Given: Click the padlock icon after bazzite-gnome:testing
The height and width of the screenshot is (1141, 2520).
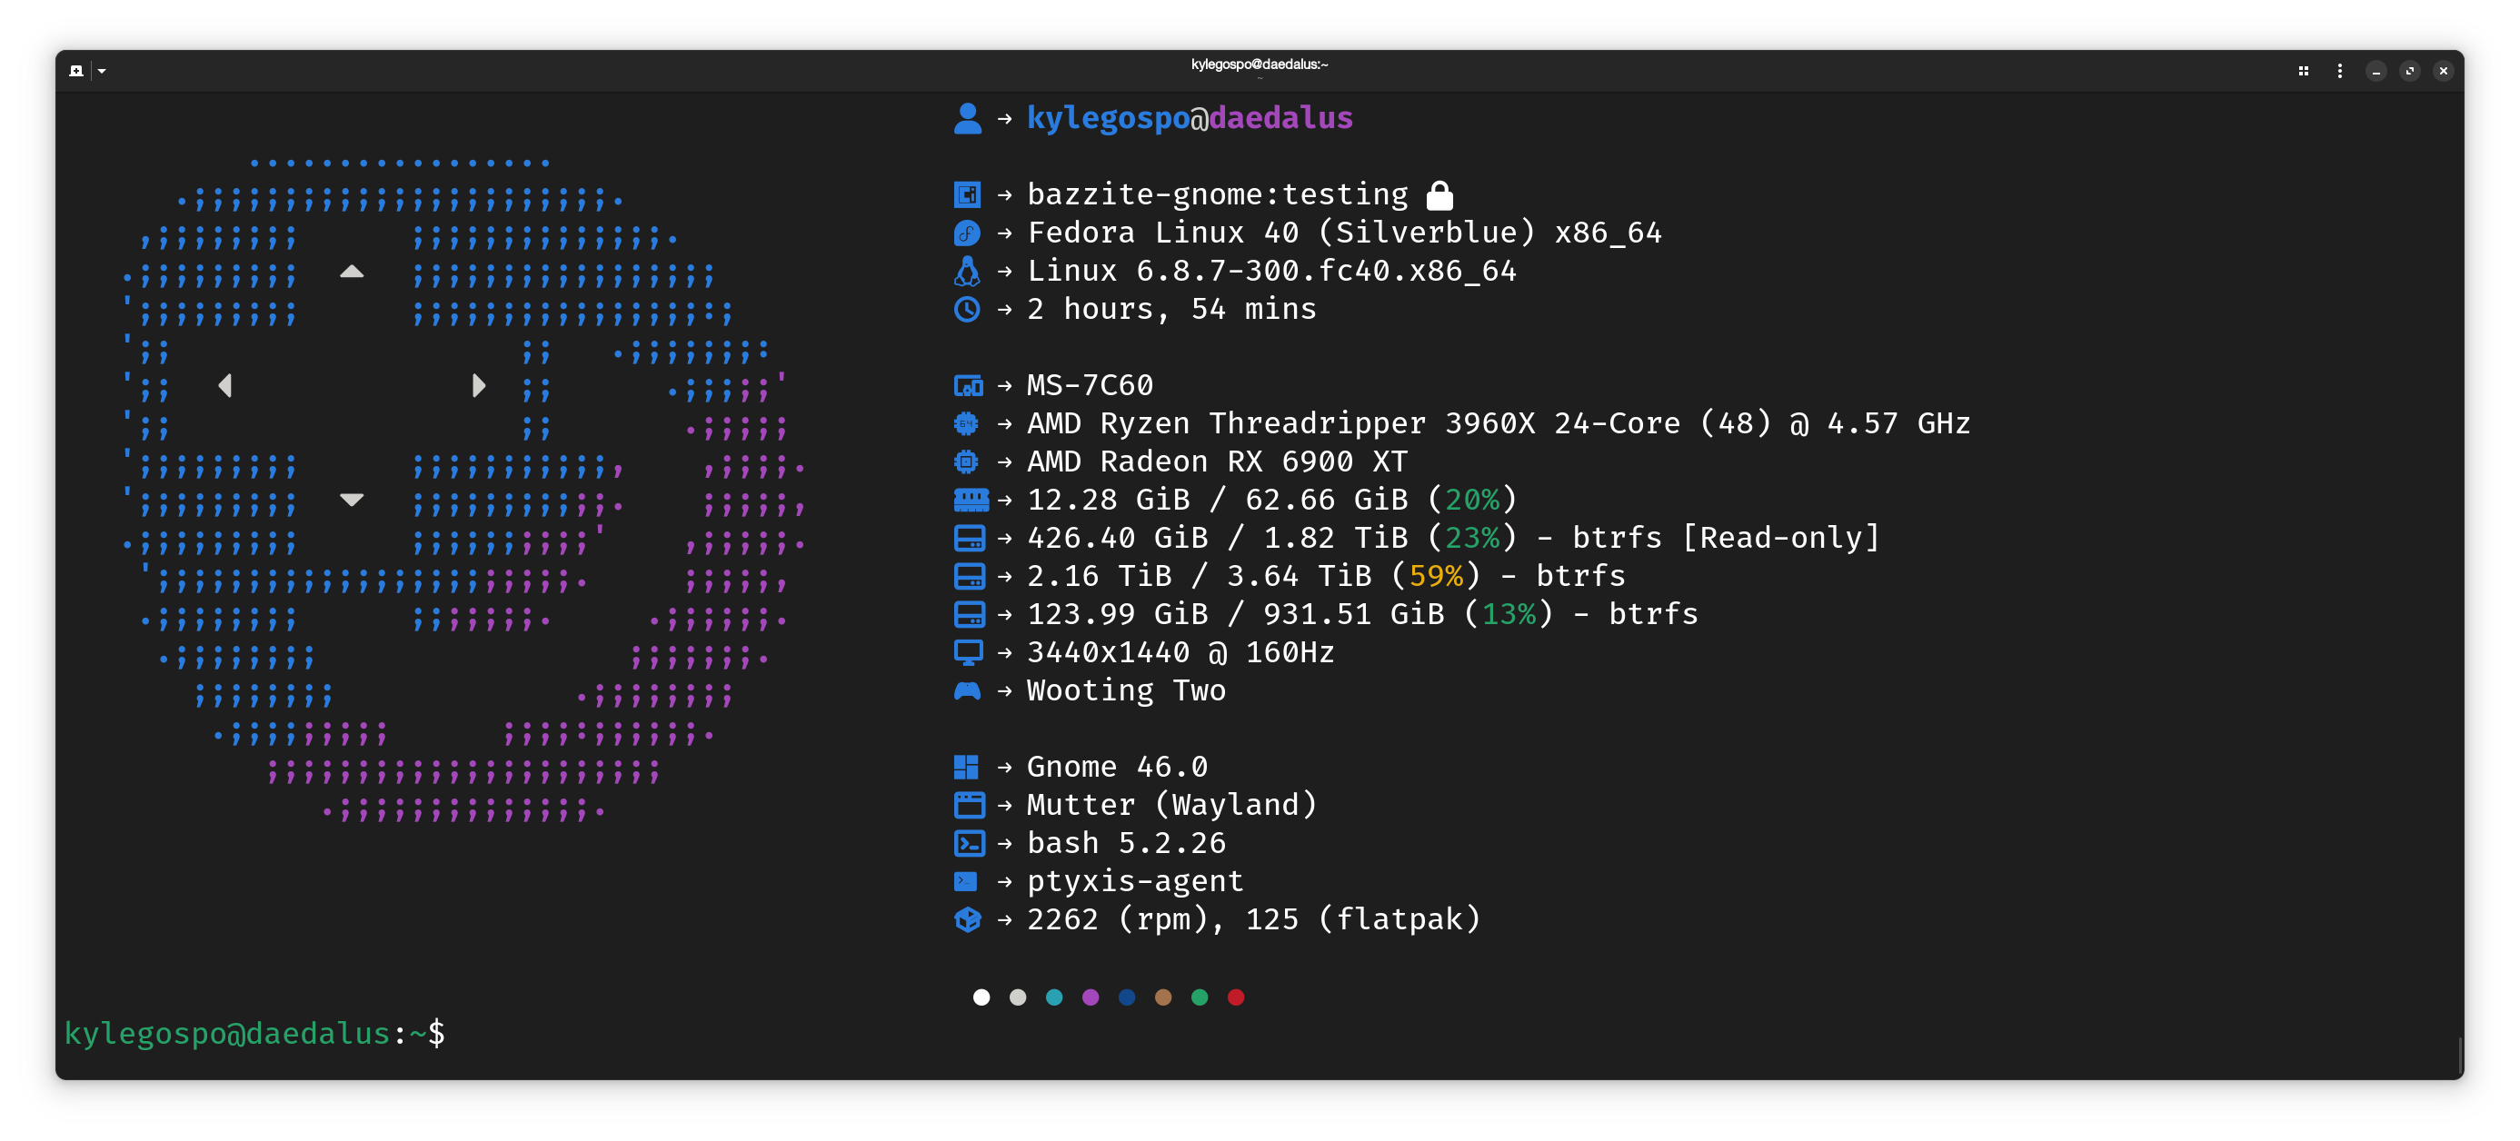Looking at the screenshot, I should [x=1439, y=195].
